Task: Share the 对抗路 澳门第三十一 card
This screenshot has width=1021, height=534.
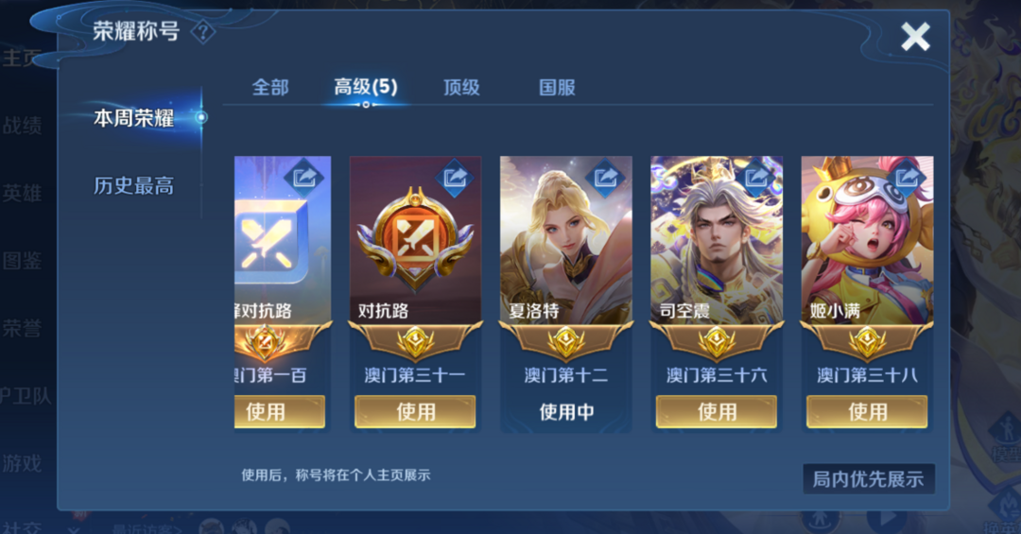Action: tap(455, 177)
